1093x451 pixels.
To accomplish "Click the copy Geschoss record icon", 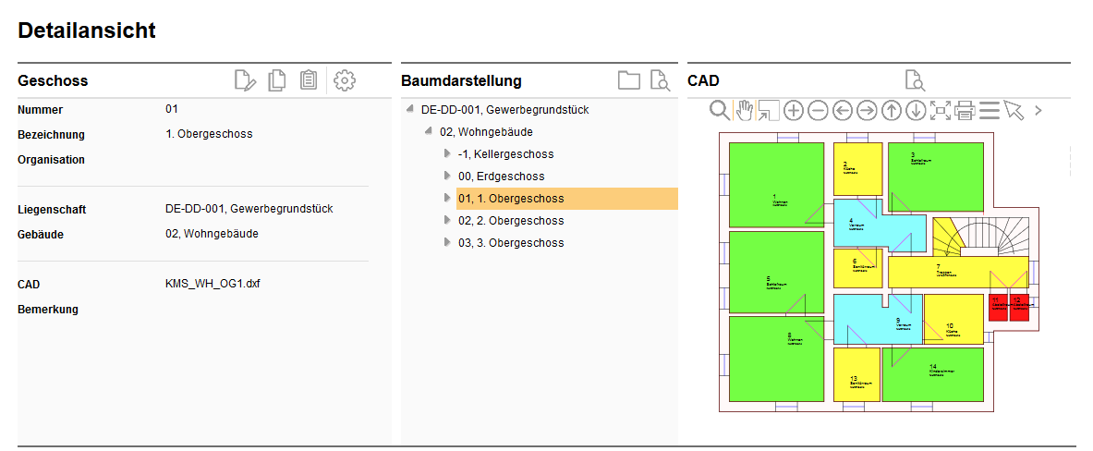I will pos(276,81).
